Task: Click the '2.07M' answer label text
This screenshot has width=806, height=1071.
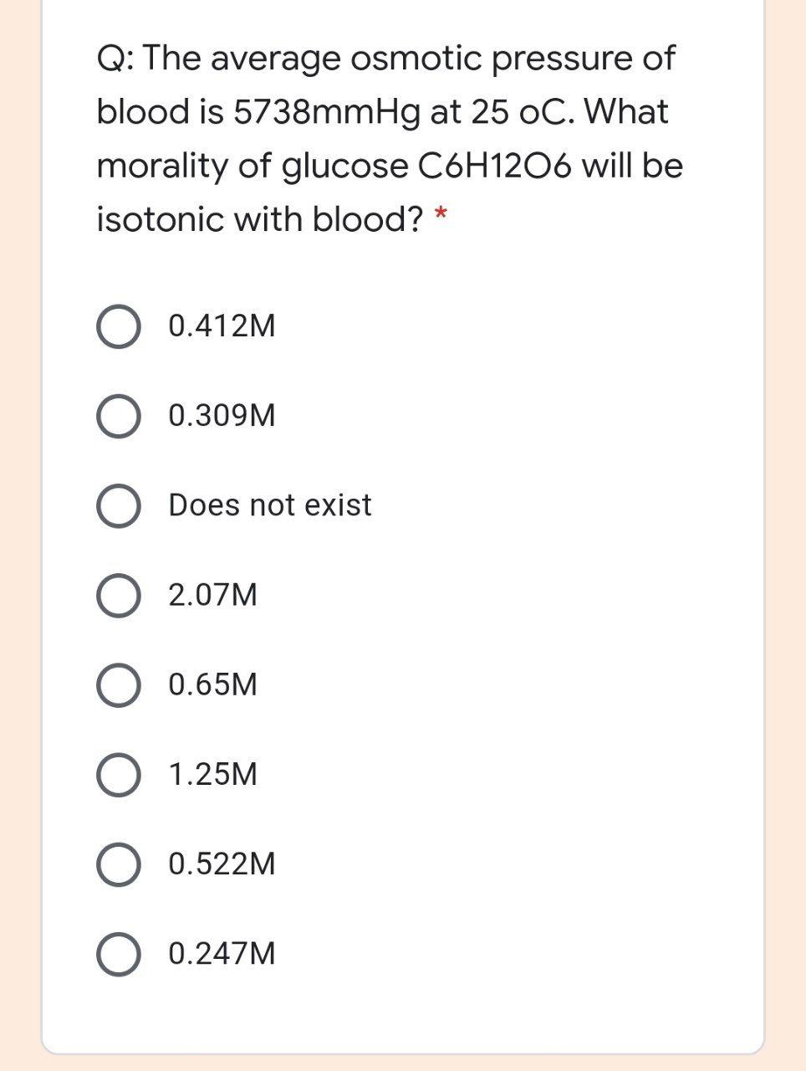Action: tap(213, 596)
